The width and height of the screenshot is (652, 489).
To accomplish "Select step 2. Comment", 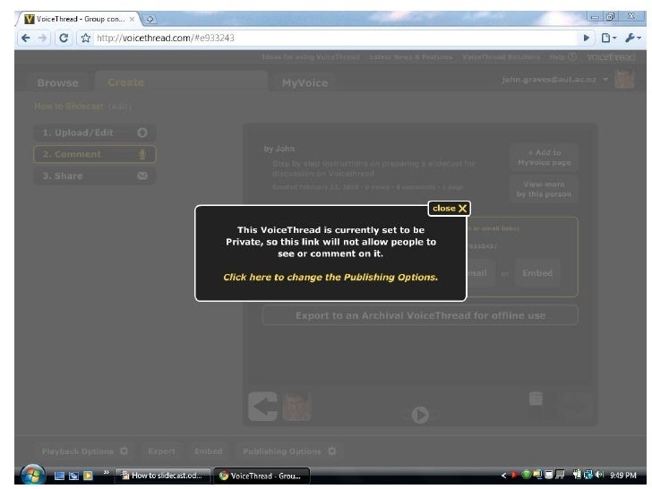I will [x=94, y=154].
